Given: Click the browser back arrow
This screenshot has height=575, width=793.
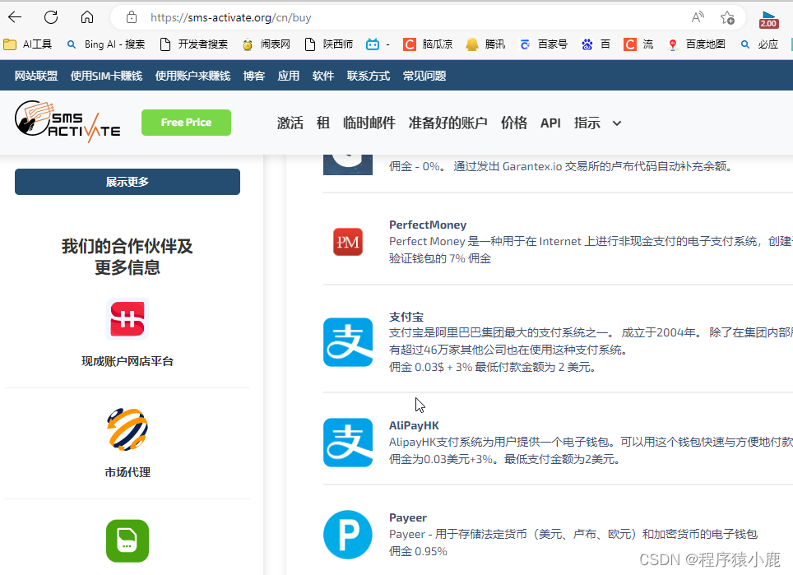Looking at the screenshot, I should click(x=15, y=18).
